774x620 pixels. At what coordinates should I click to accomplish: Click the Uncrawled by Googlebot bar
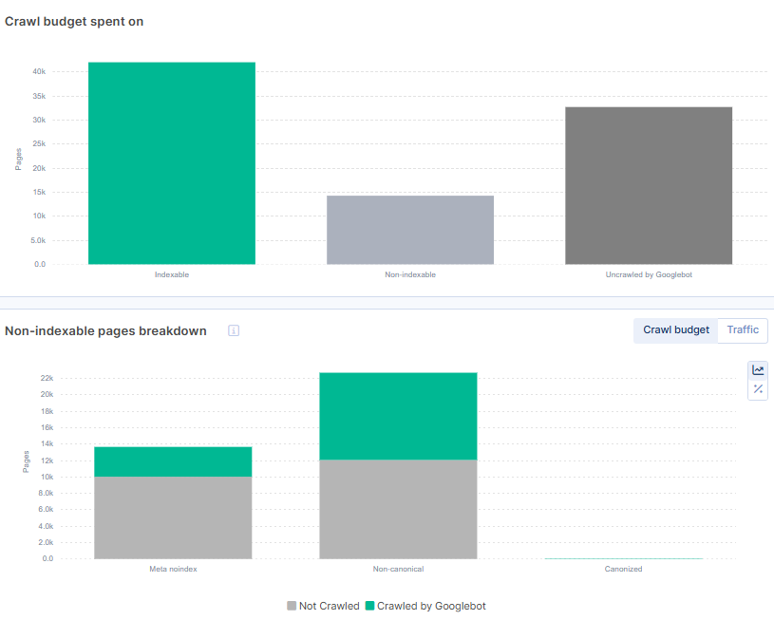[649, 185]
